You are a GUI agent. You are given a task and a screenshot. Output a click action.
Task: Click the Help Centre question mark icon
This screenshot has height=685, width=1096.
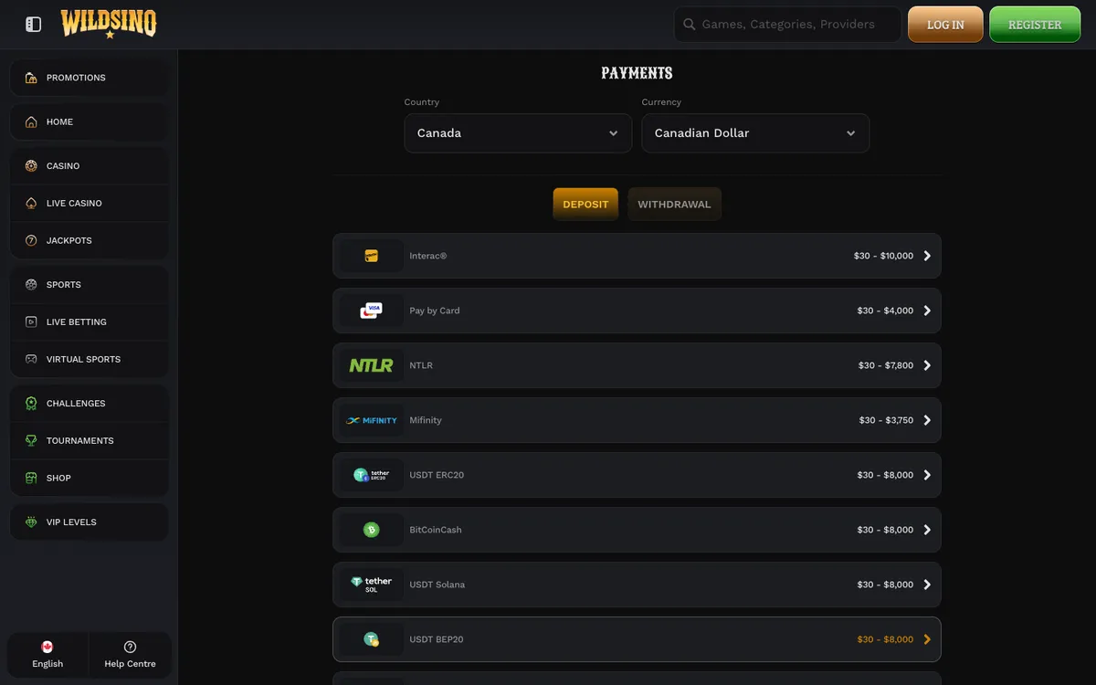click(130, 647)
